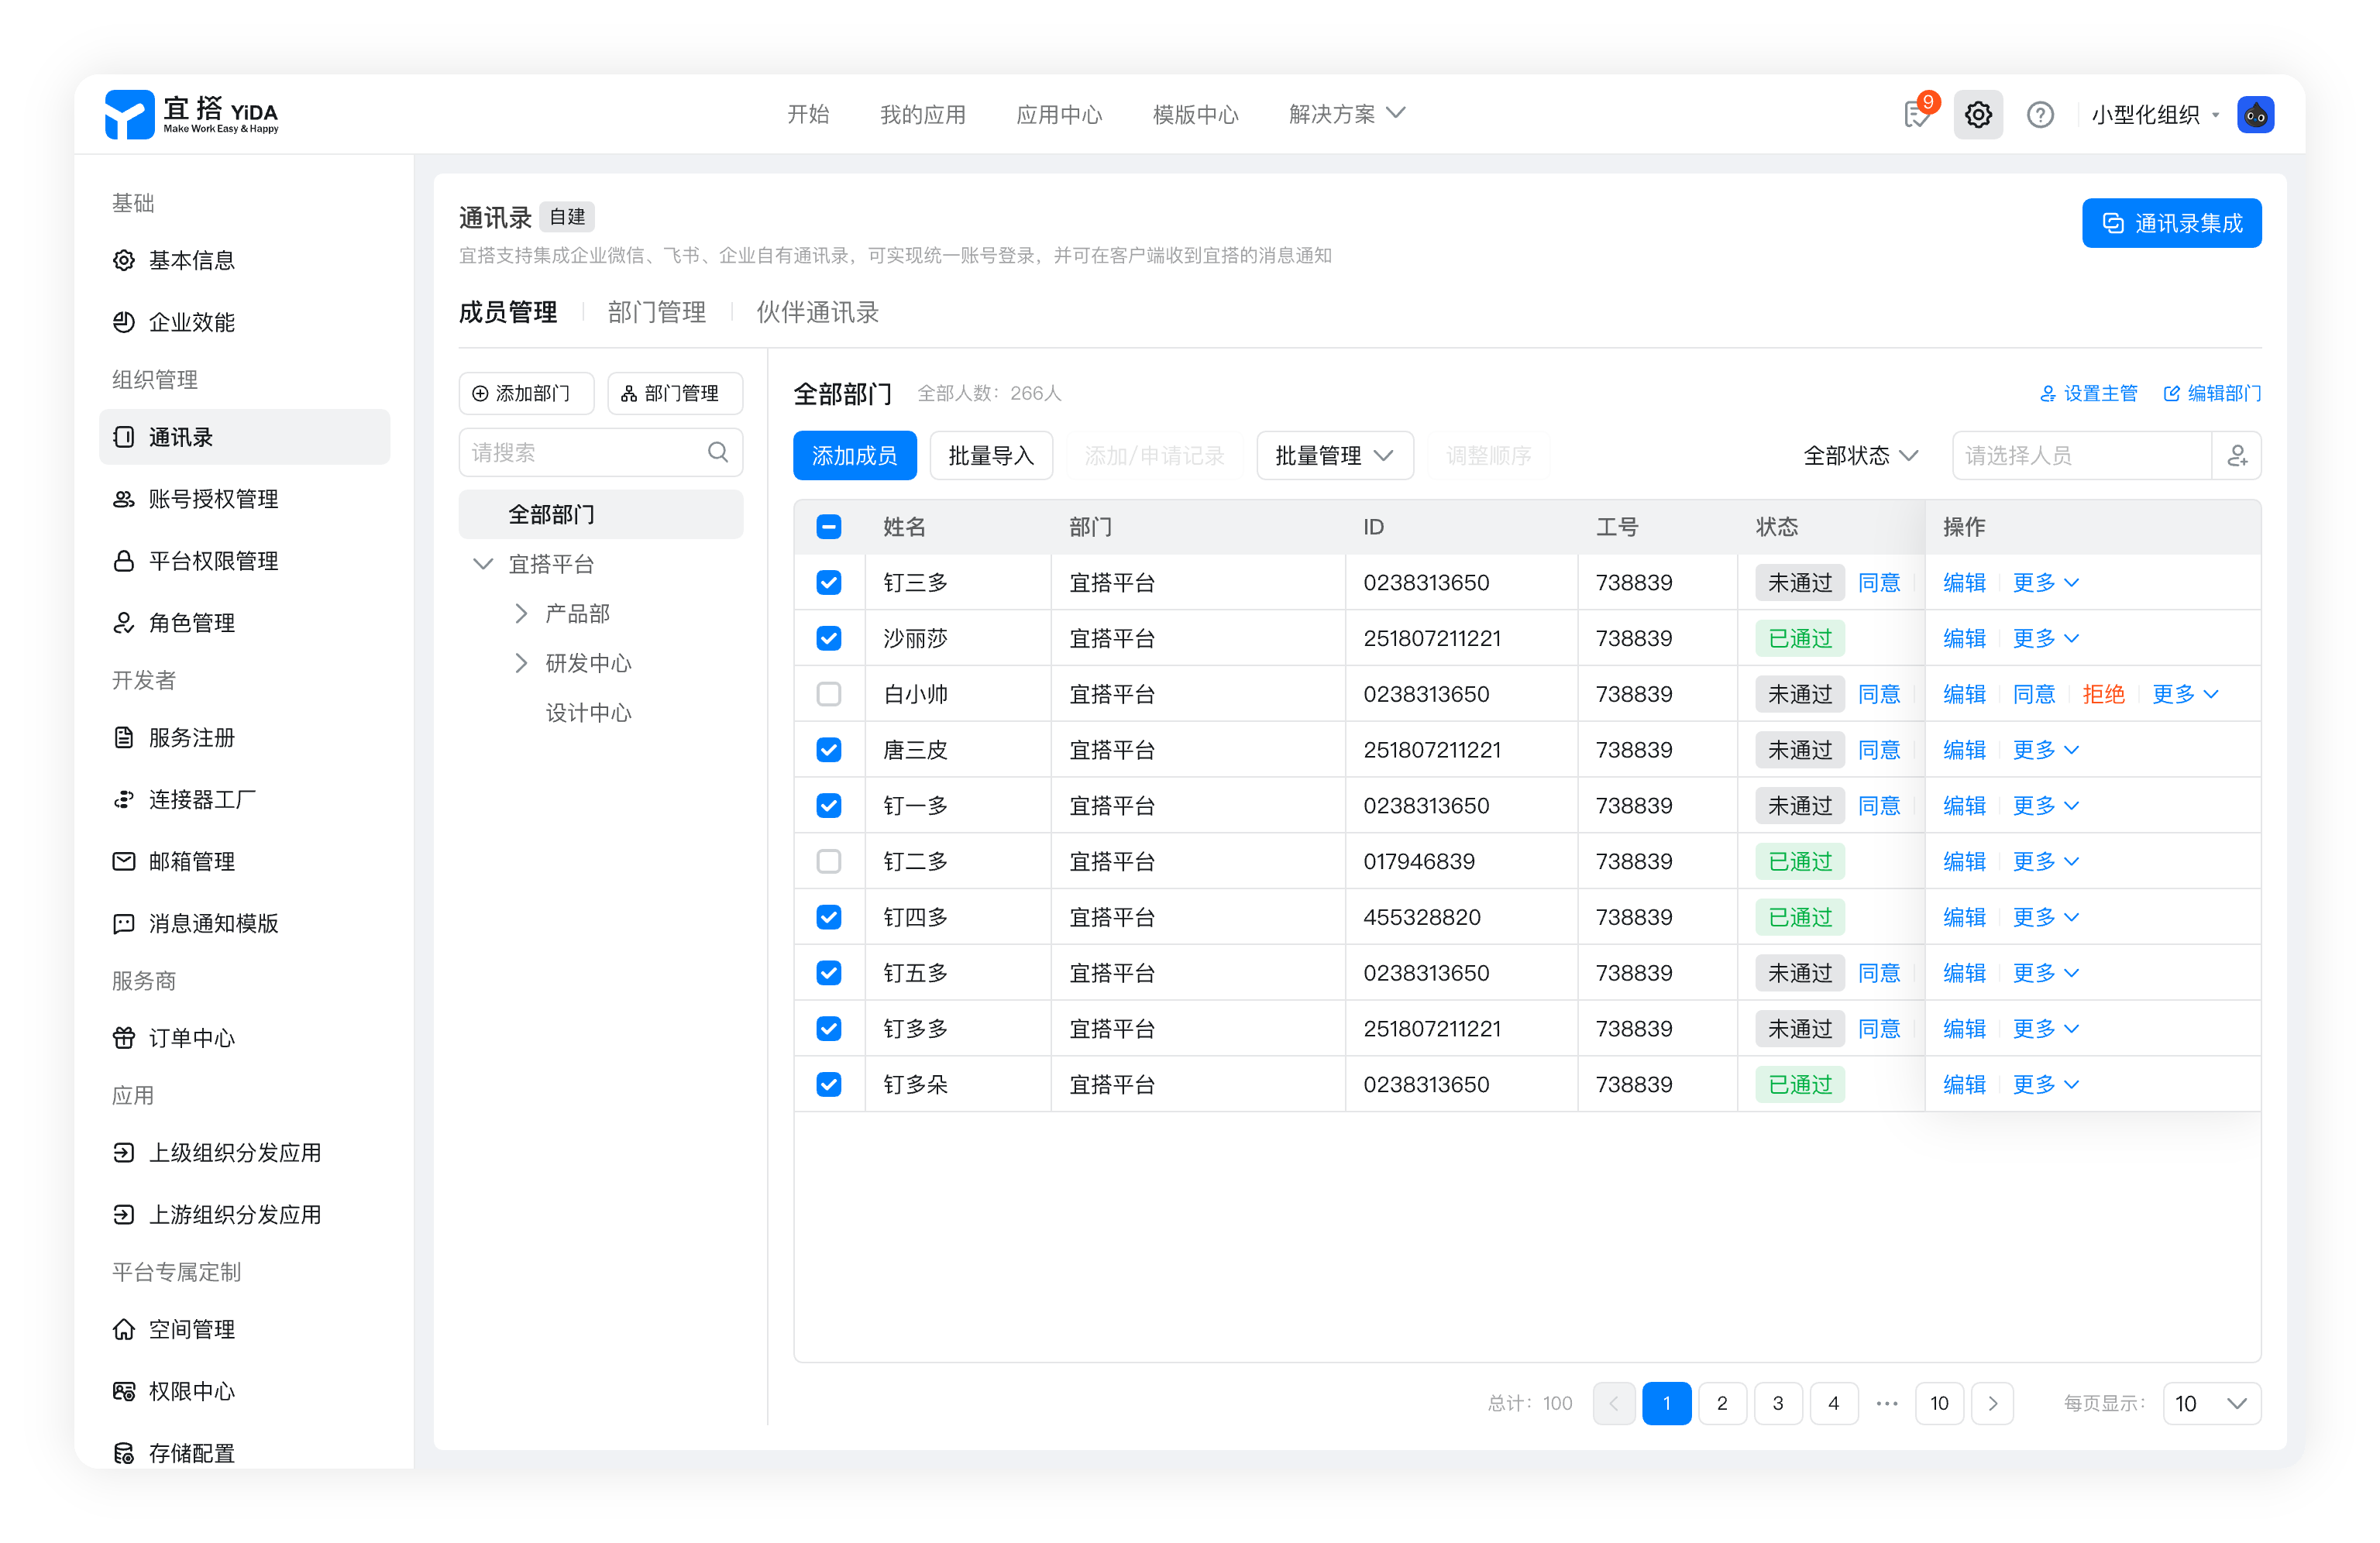Check the checkbox for 白小帅

tap(829, 694)
